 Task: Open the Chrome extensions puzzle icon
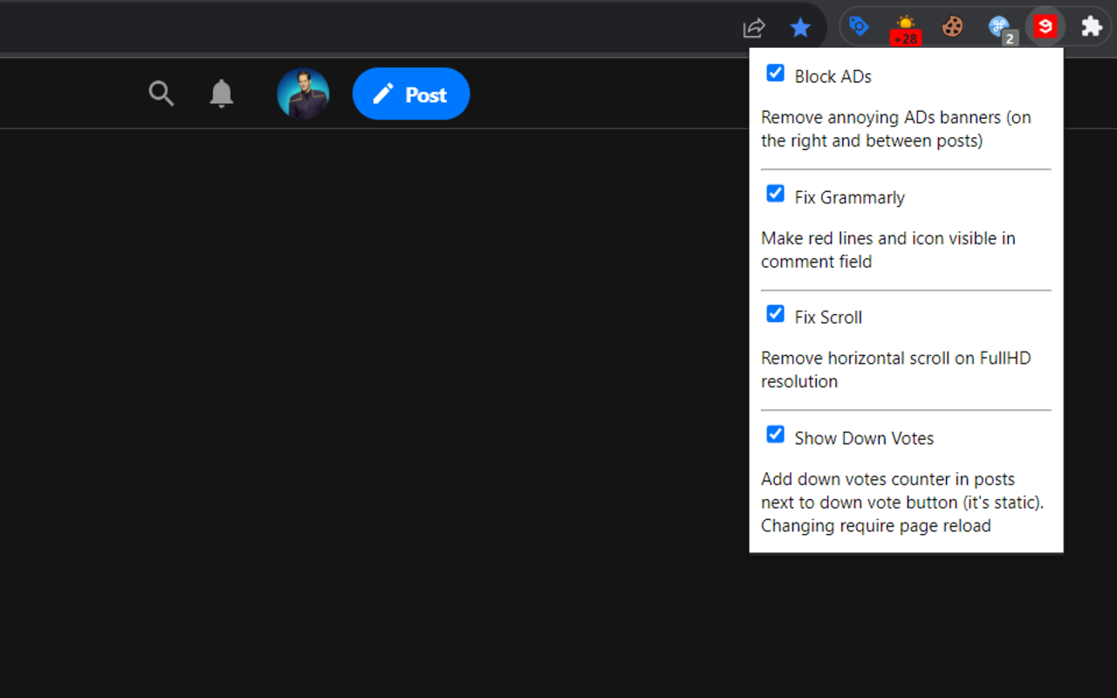1091,27
